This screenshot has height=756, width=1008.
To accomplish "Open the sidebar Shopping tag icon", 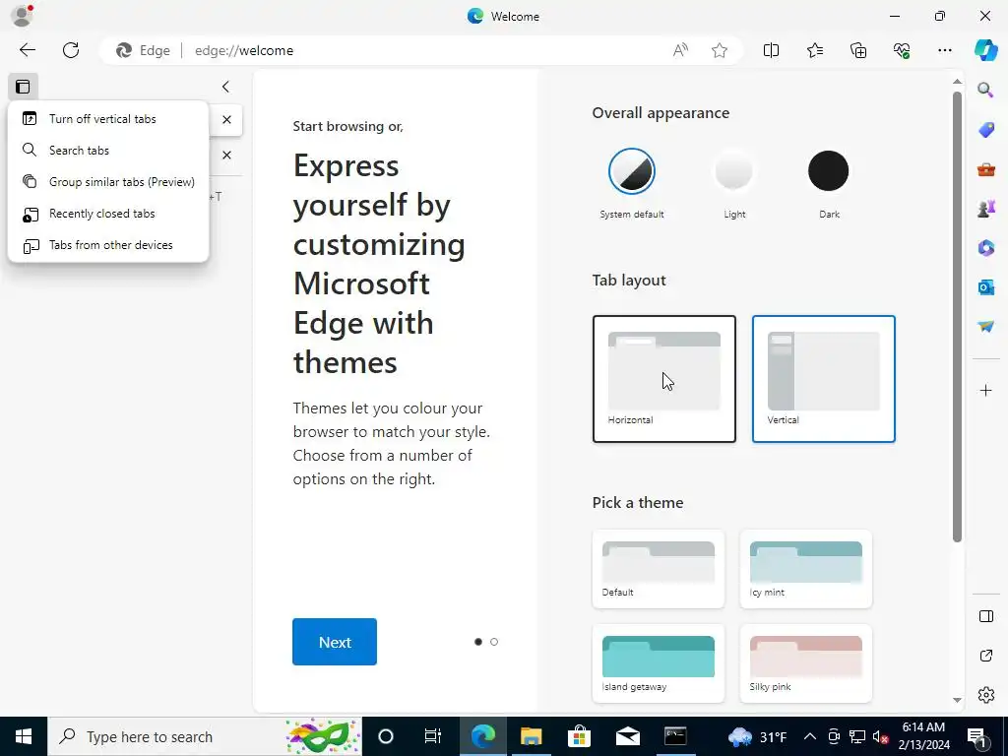I will (x=985, y=129).
